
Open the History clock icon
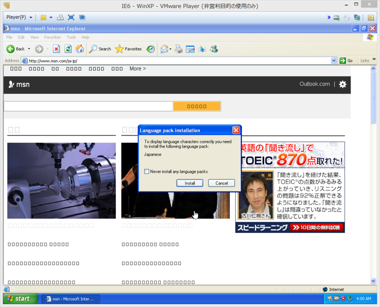click(x=151, y=49)
